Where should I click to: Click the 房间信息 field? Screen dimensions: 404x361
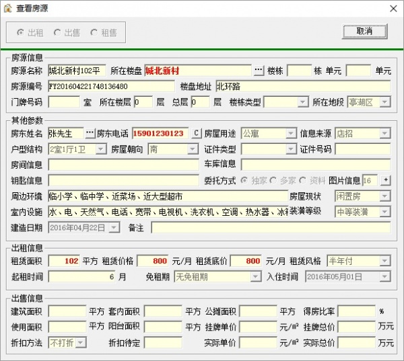point(124,165)
